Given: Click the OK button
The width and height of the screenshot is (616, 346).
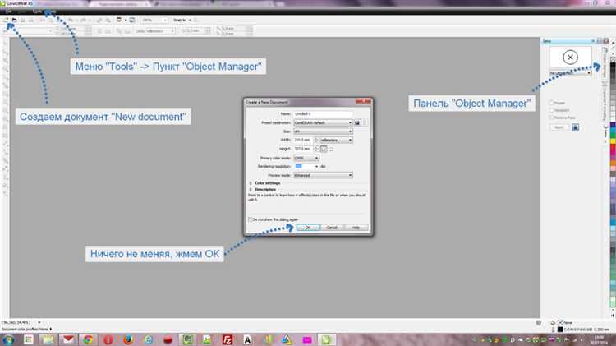Looking at the screenshot, I should click(308, 228).
